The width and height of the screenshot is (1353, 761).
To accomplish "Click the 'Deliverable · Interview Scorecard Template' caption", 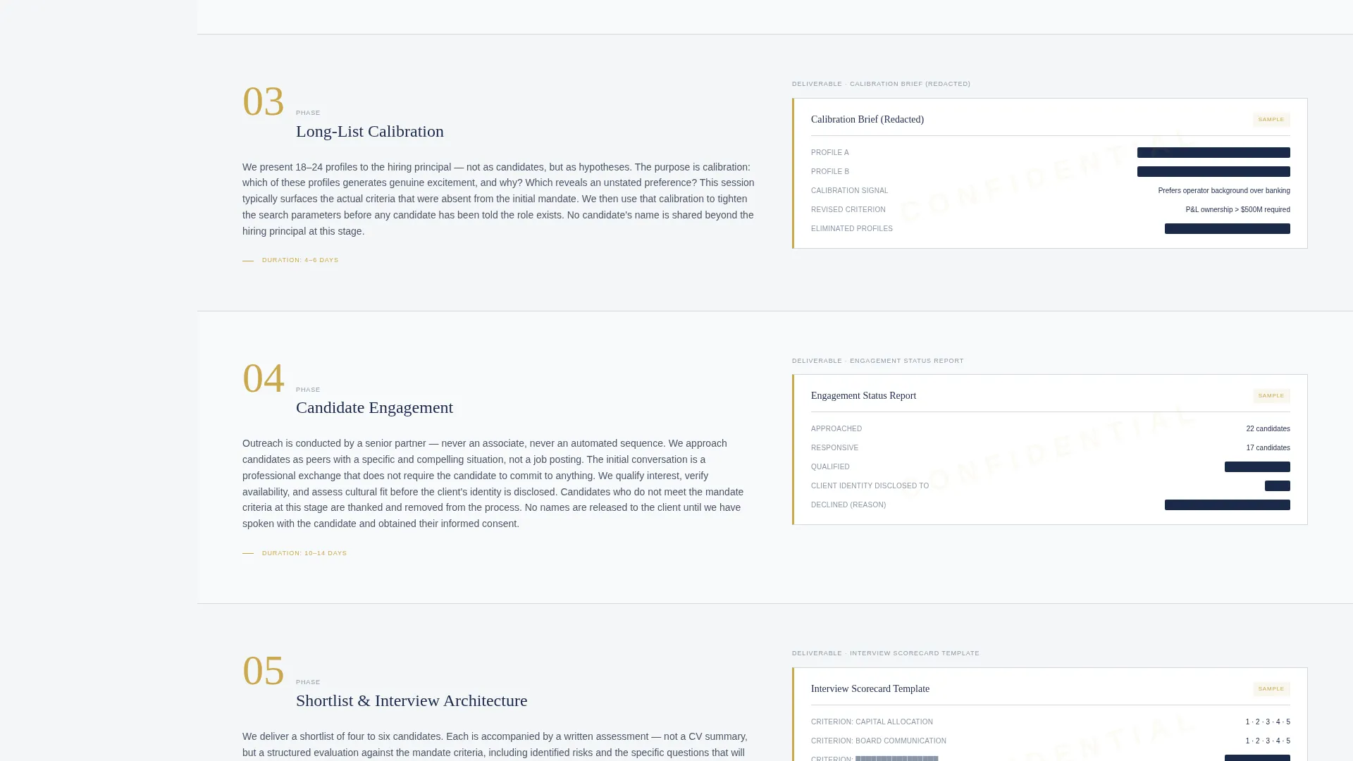I will pyautogui.click(x=885, y=653).
